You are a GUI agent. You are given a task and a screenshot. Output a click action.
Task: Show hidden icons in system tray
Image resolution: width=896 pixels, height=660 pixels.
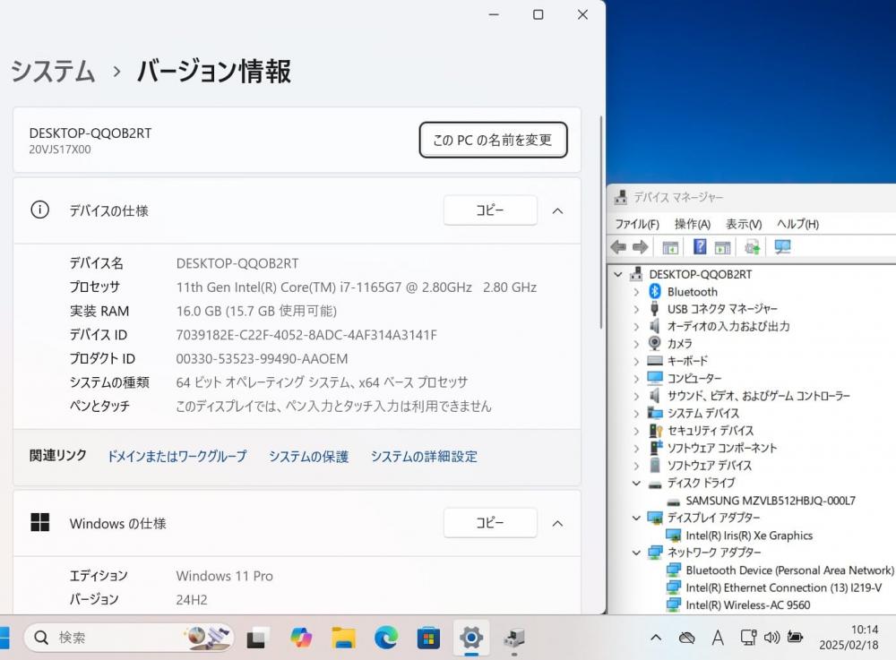click(x=656, y=638)
